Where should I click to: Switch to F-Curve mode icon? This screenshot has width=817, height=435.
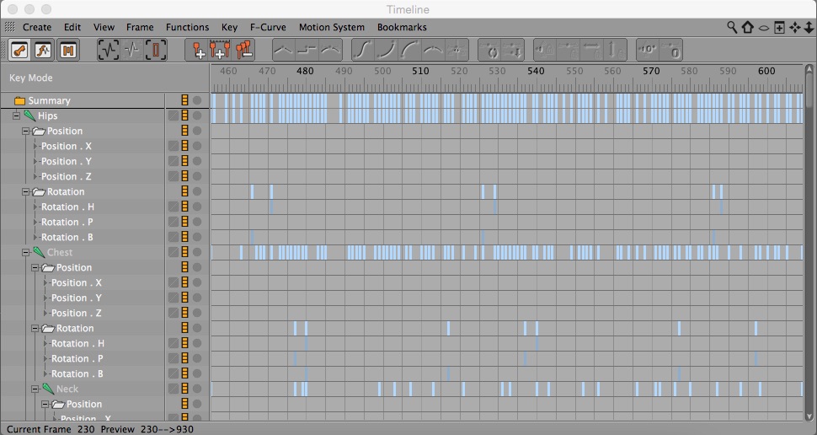coord(43,50)
